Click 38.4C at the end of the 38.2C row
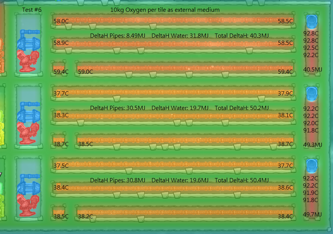This screenshot has width=333, height=234. point(285,216)
